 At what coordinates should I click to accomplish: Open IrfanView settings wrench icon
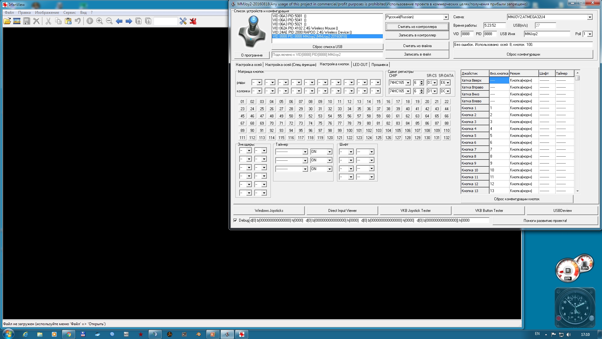pyautogui.click(x=183, y=21)
